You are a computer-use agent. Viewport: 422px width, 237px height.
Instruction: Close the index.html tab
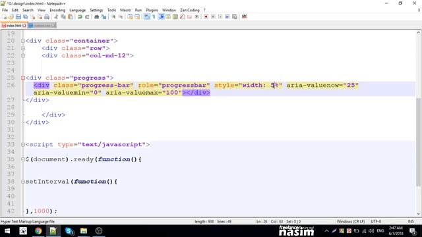click(24, 26)
